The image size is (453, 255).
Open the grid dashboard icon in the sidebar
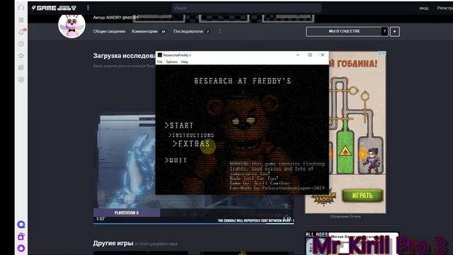(x=21, y=20)
